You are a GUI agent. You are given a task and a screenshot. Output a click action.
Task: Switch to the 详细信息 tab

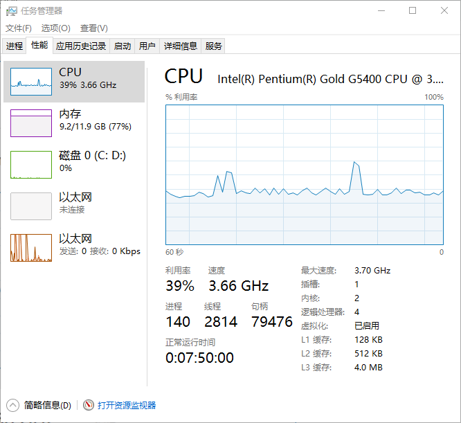tap(180, 46)
